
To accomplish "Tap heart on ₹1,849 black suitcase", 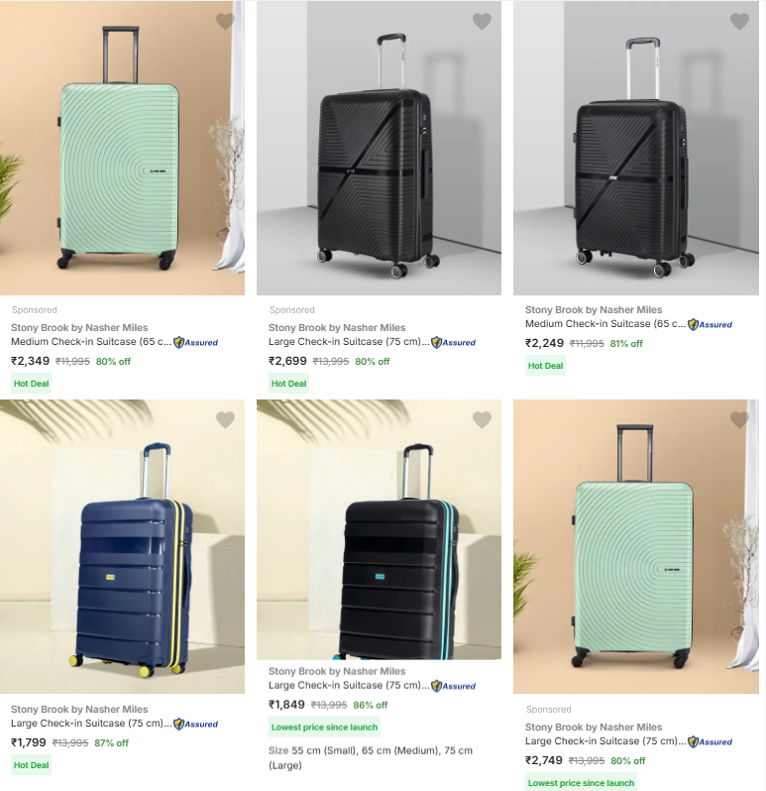I will click(482, 420).
